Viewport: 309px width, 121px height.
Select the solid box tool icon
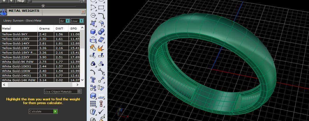pyautogui.click(x=93, y=32)
